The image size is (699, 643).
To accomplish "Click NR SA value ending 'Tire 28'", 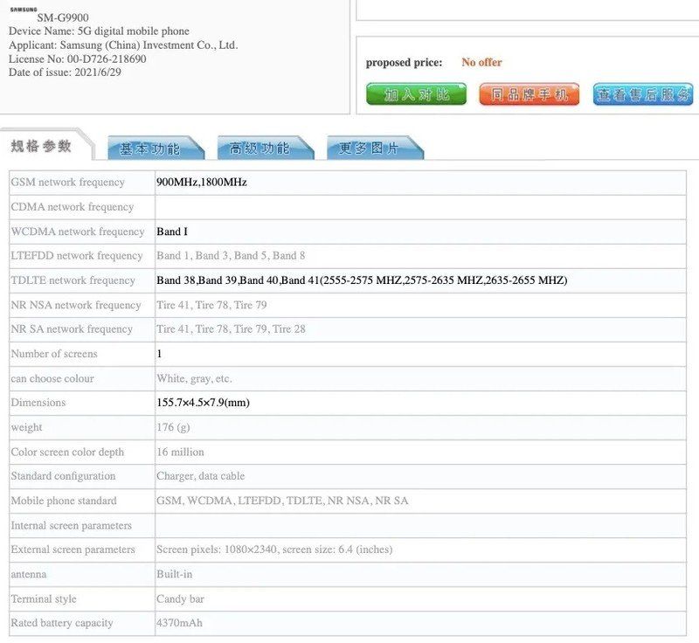I will coord(231,329).
